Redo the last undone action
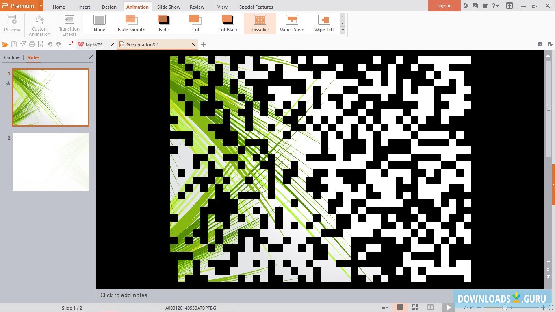The width and height of the screenshot is (555, 312). 59,44
